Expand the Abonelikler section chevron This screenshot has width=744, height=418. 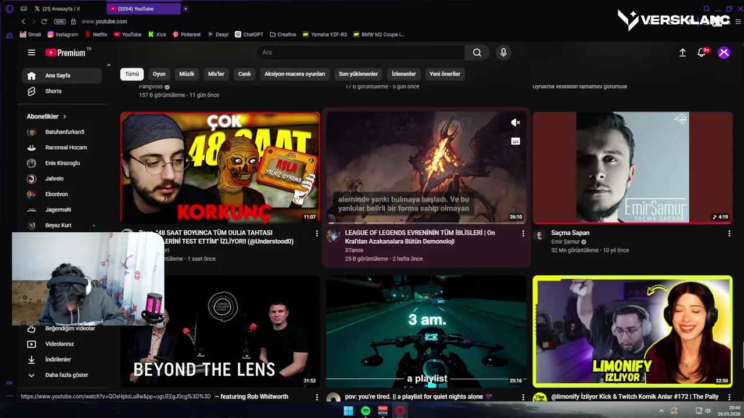[65, 116]
